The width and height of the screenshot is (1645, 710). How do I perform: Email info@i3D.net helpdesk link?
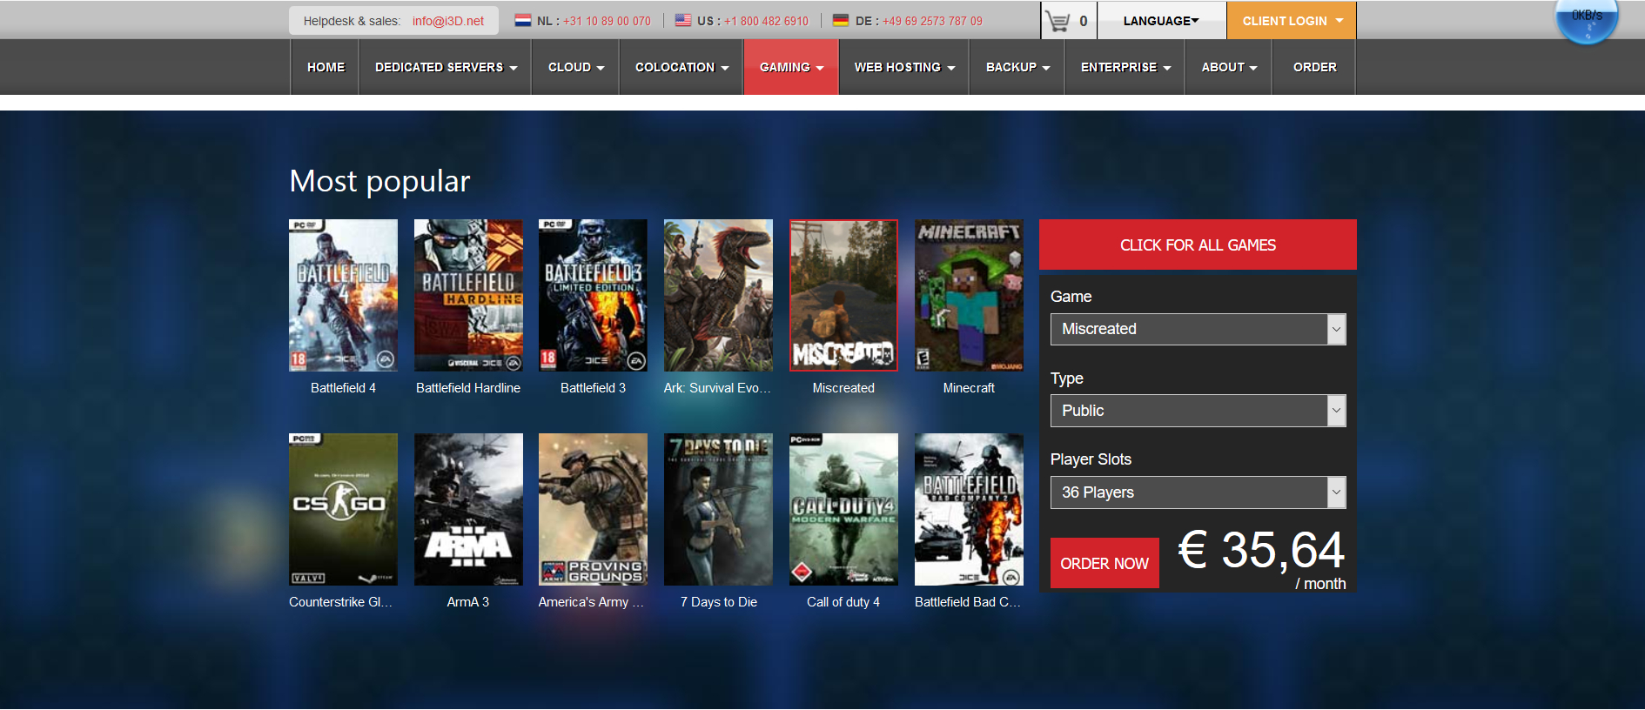tap(448, 21)
